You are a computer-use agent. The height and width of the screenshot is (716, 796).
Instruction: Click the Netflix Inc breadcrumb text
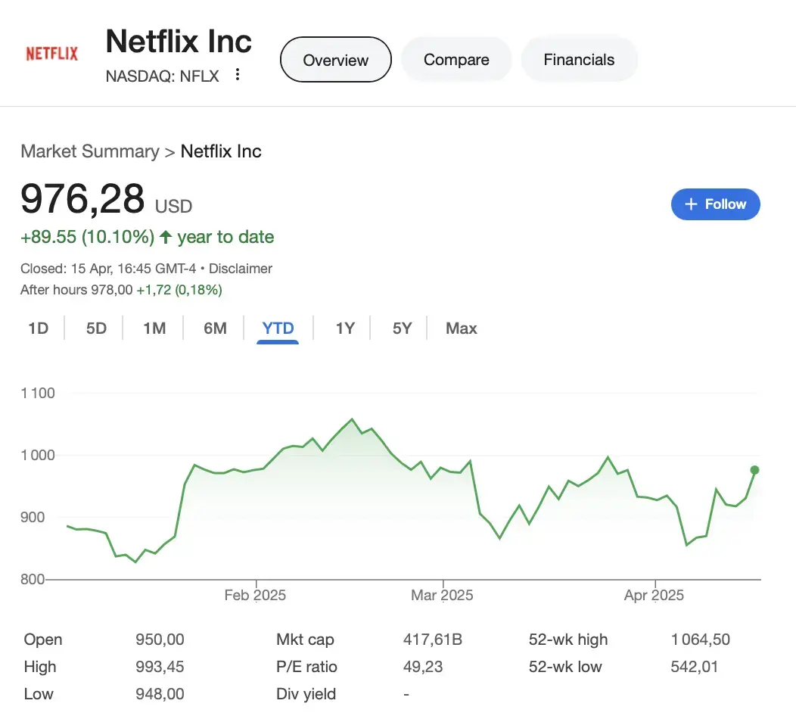click(221, 151)
